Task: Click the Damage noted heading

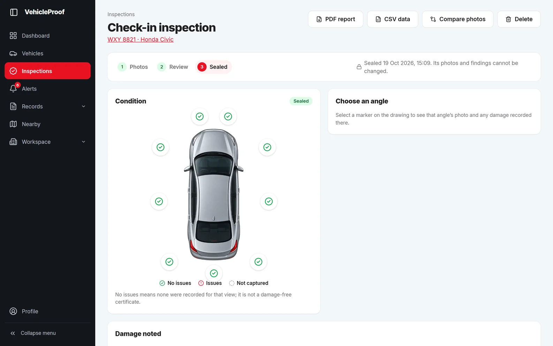Action: point(138,334)
